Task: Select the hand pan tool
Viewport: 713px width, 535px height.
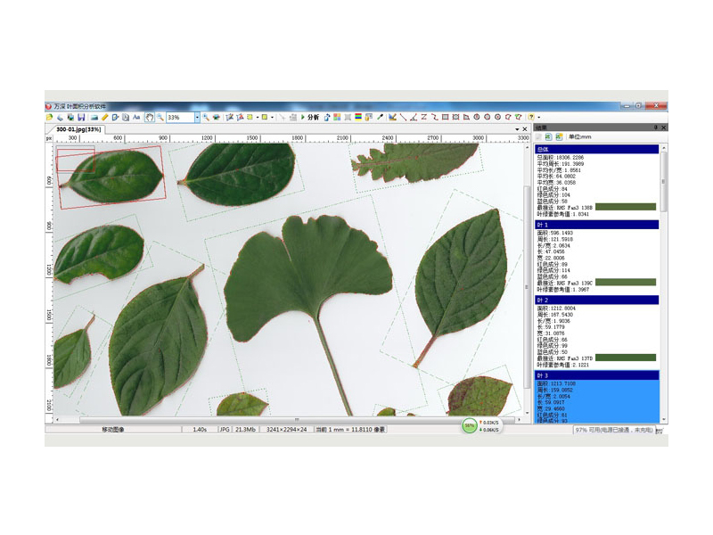Action: point(149,117)
